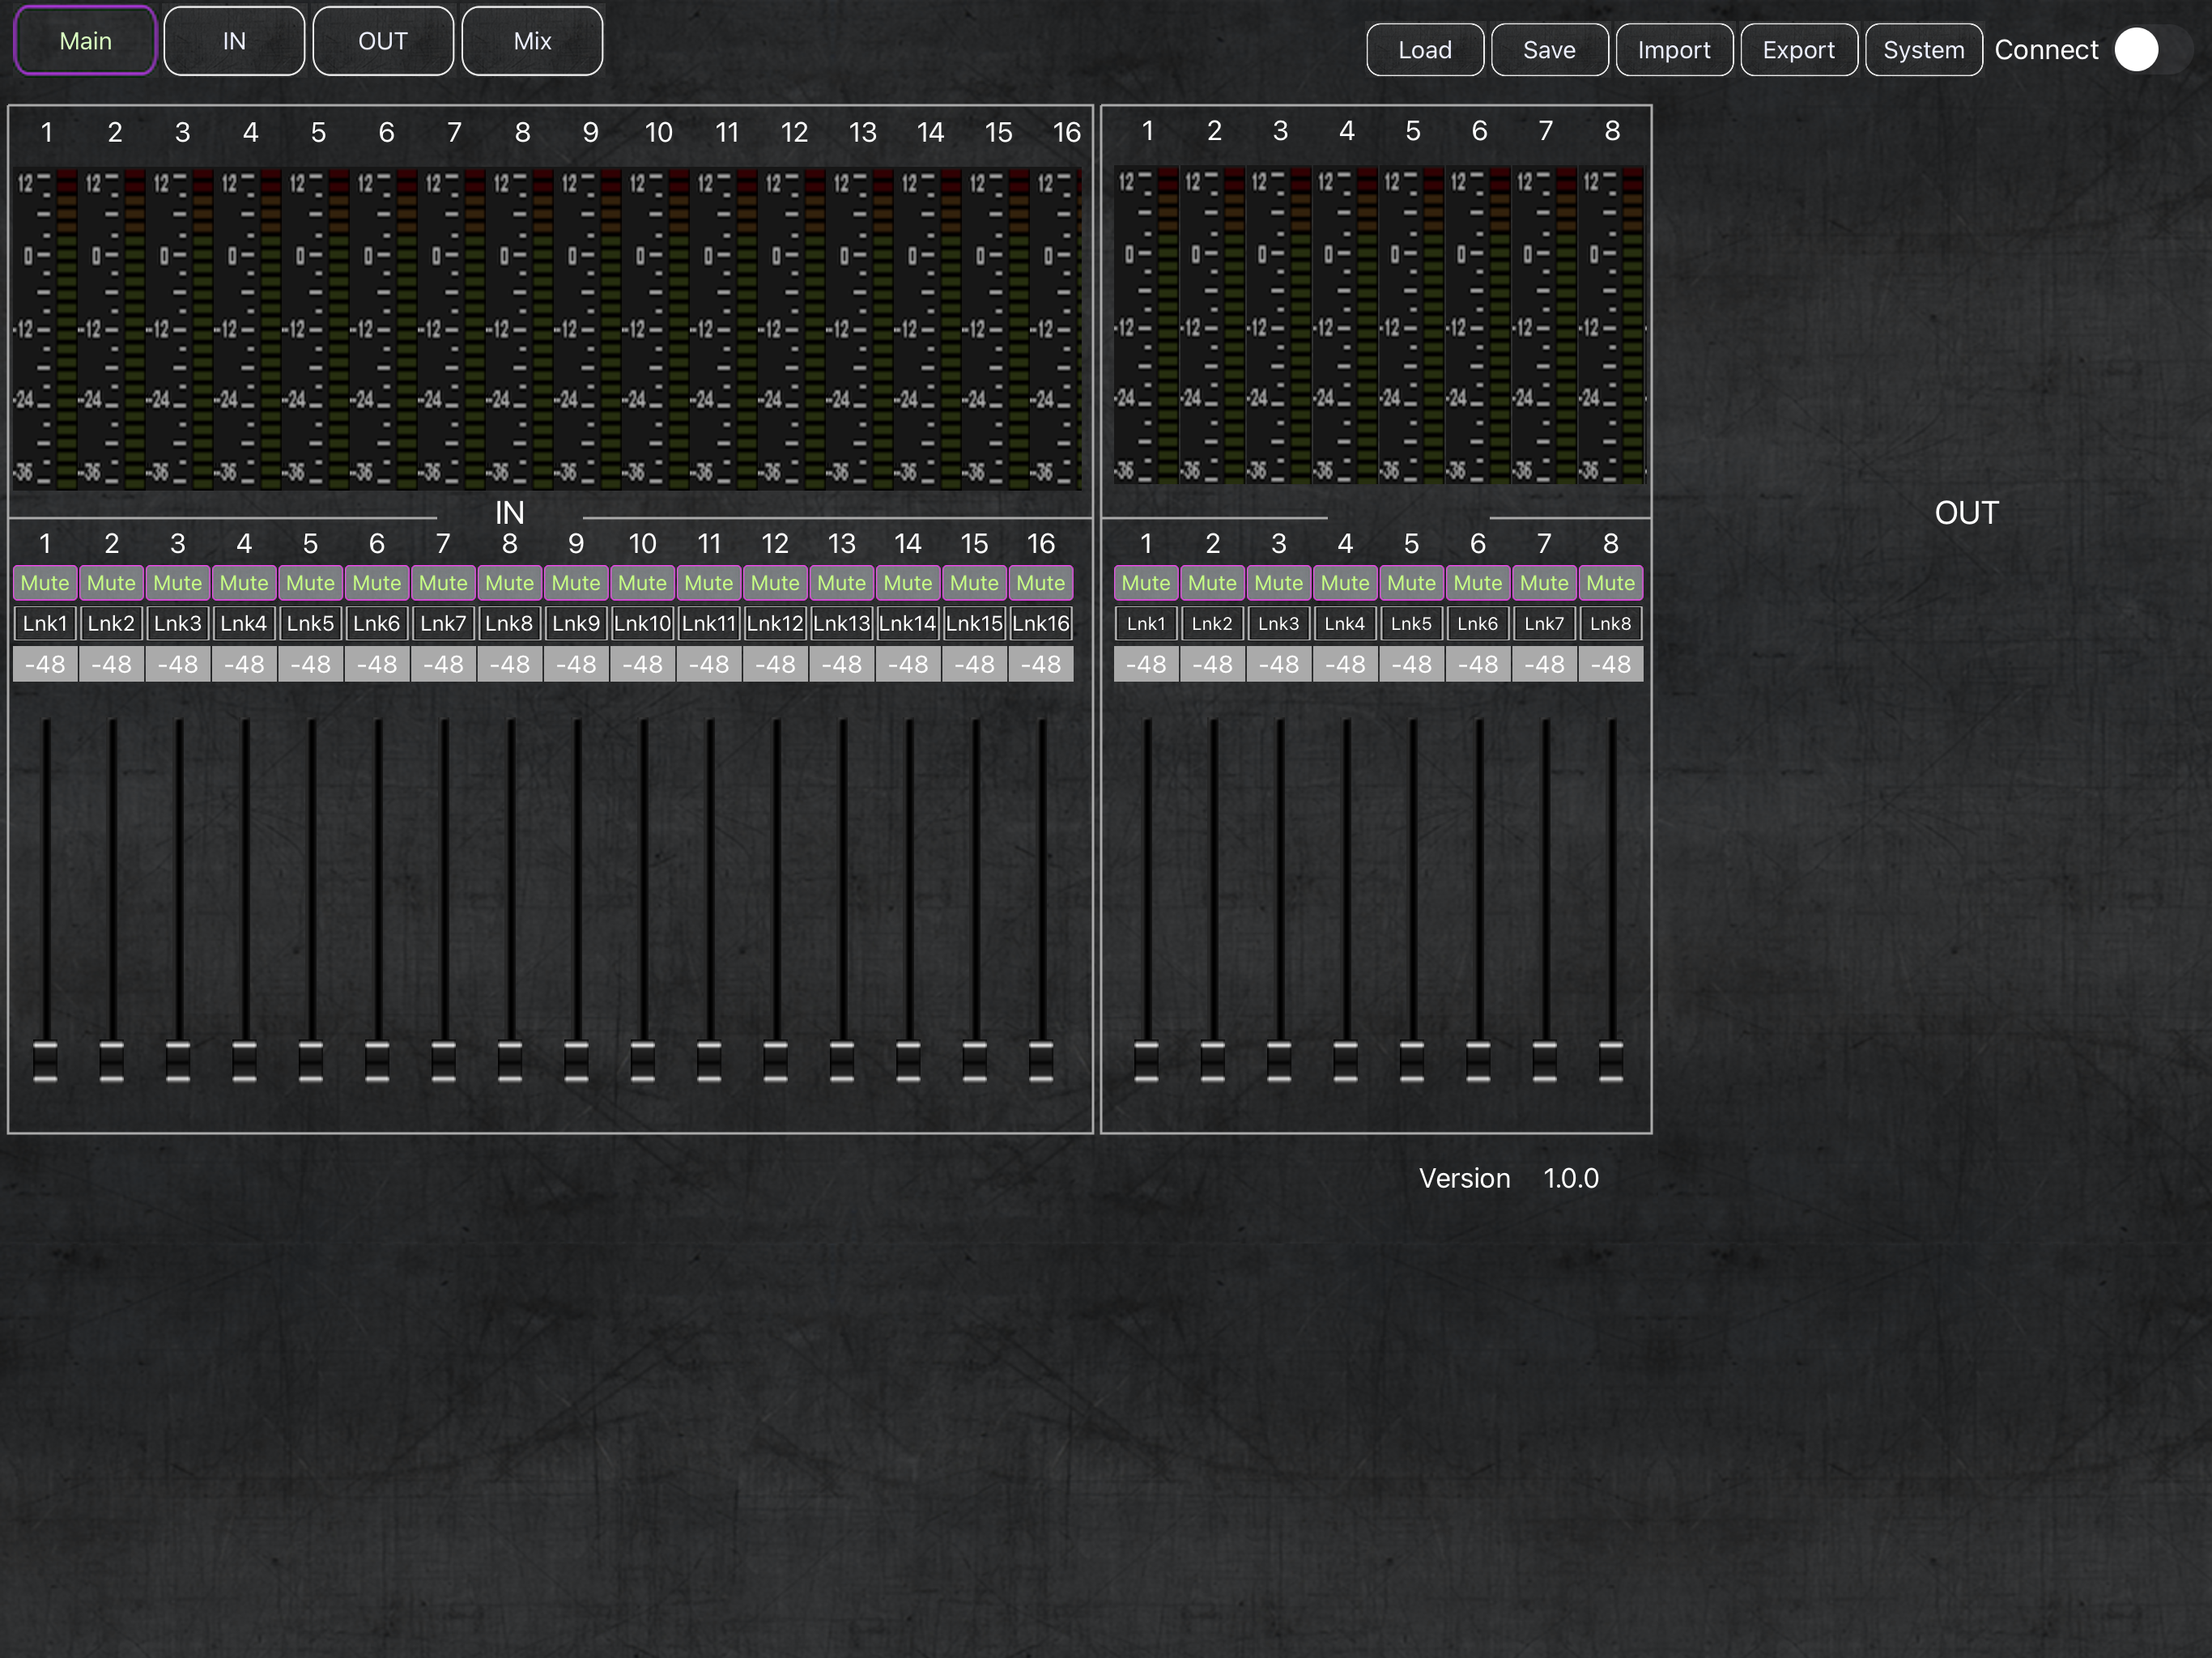Mute input channel 14
This screenshot has width=2212, height=1658.
tap(908, 583)
